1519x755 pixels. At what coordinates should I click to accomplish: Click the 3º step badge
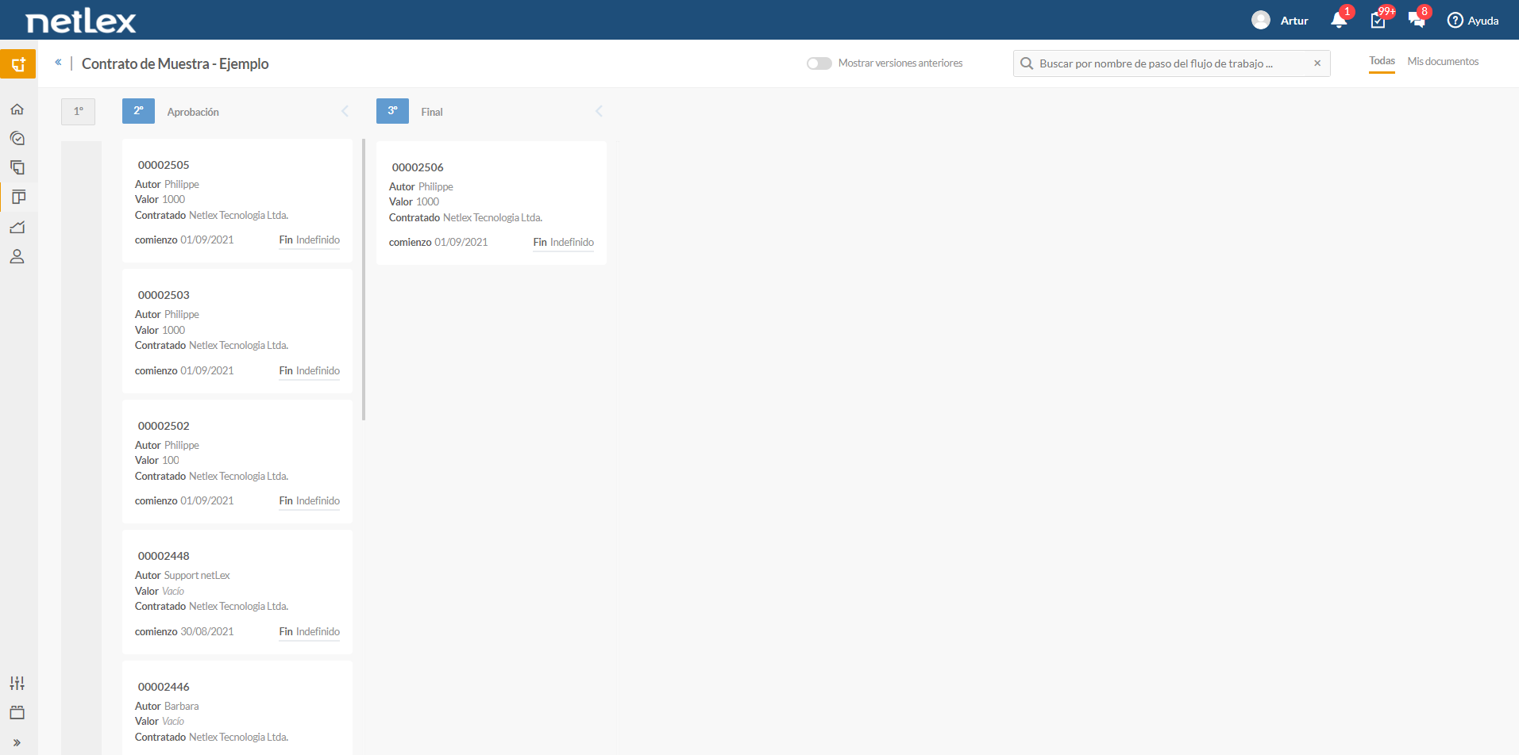[392, 111]
